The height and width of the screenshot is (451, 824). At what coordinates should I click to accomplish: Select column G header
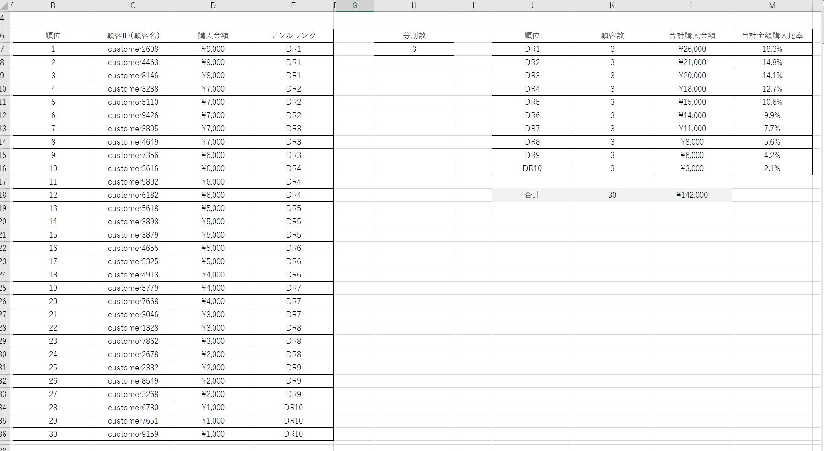coord(355,5)
